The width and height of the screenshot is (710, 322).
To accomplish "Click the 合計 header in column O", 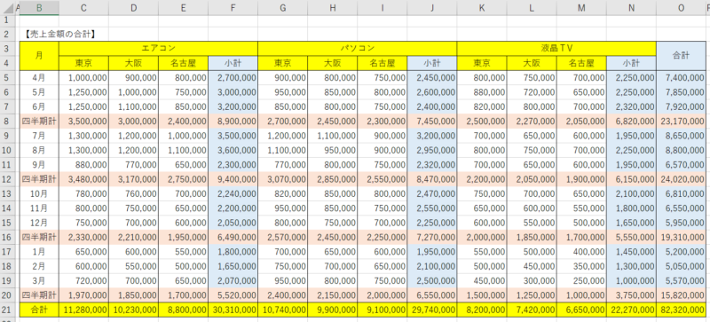I will 681,56.
